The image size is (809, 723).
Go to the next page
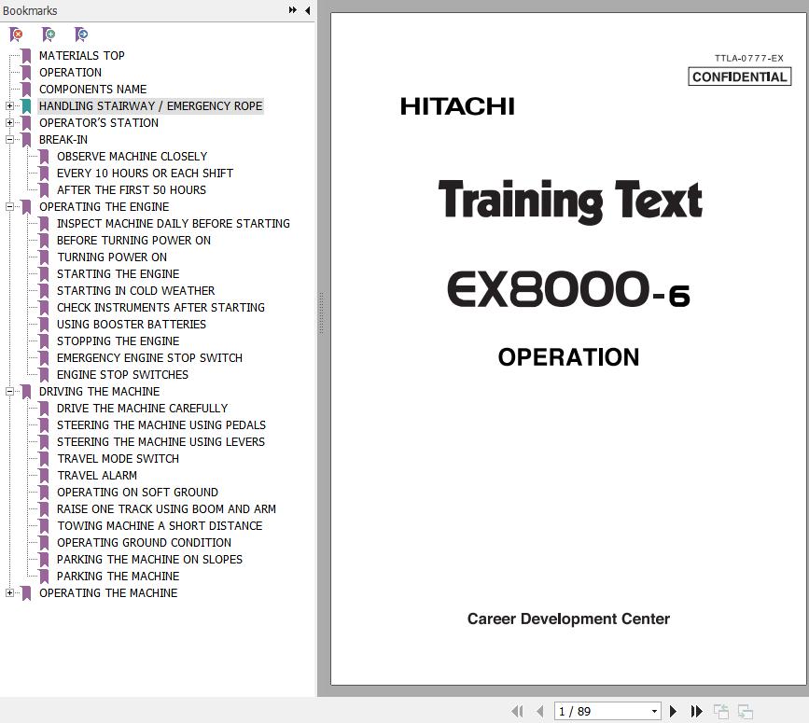coord(673,712)
